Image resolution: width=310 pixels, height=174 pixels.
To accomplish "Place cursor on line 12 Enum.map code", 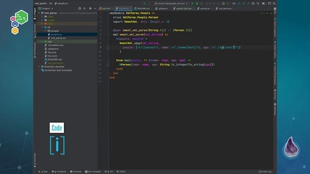I will pyautogui.click(x=153, y=60).
